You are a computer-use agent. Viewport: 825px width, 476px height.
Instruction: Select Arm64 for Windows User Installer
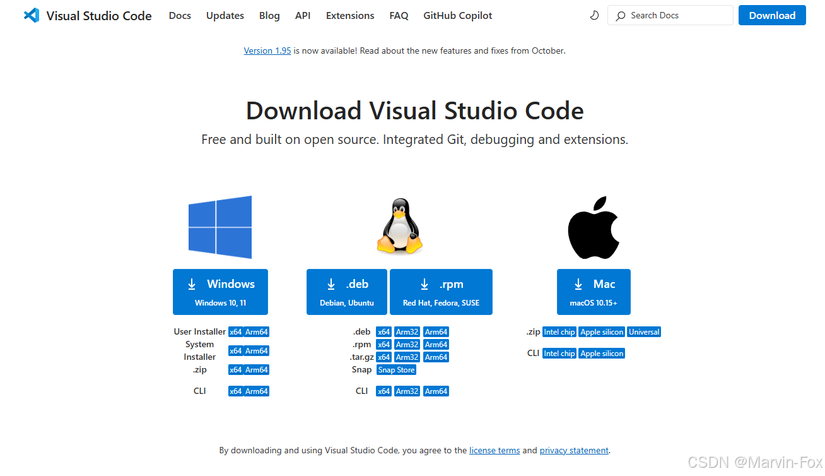257,332
